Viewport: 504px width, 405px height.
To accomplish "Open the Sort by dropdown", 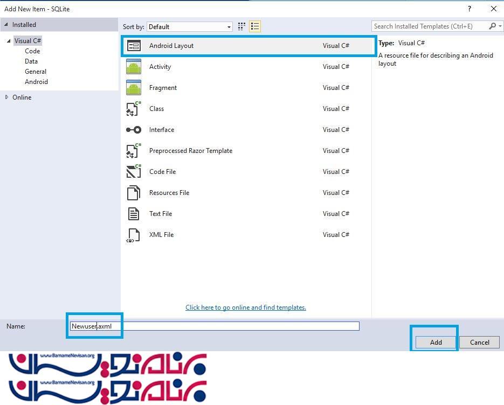I will pyautogui.click(x=190, y=26).
